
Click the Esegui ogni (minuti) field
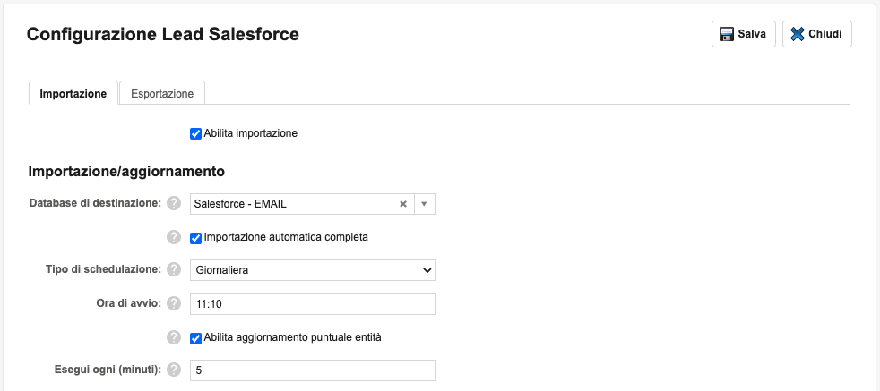coord(313,370)
